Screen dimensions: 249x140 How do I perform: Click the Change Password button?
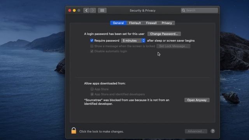(x=164, y=34)
